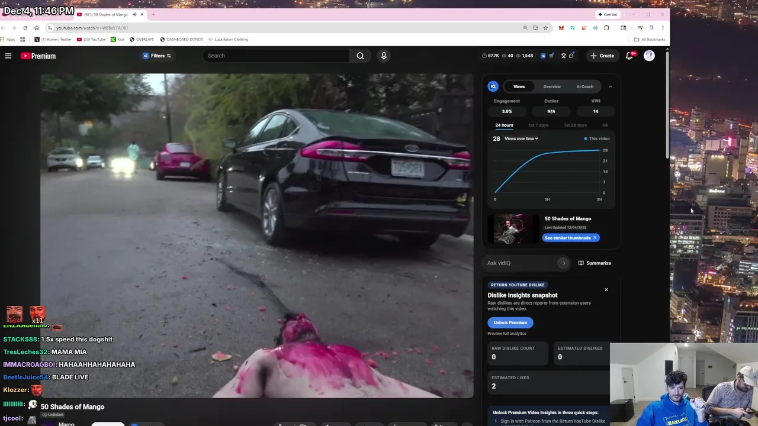758x426 pixels.
Task: Click the Estimated Likes card
Action: (548, 382)
